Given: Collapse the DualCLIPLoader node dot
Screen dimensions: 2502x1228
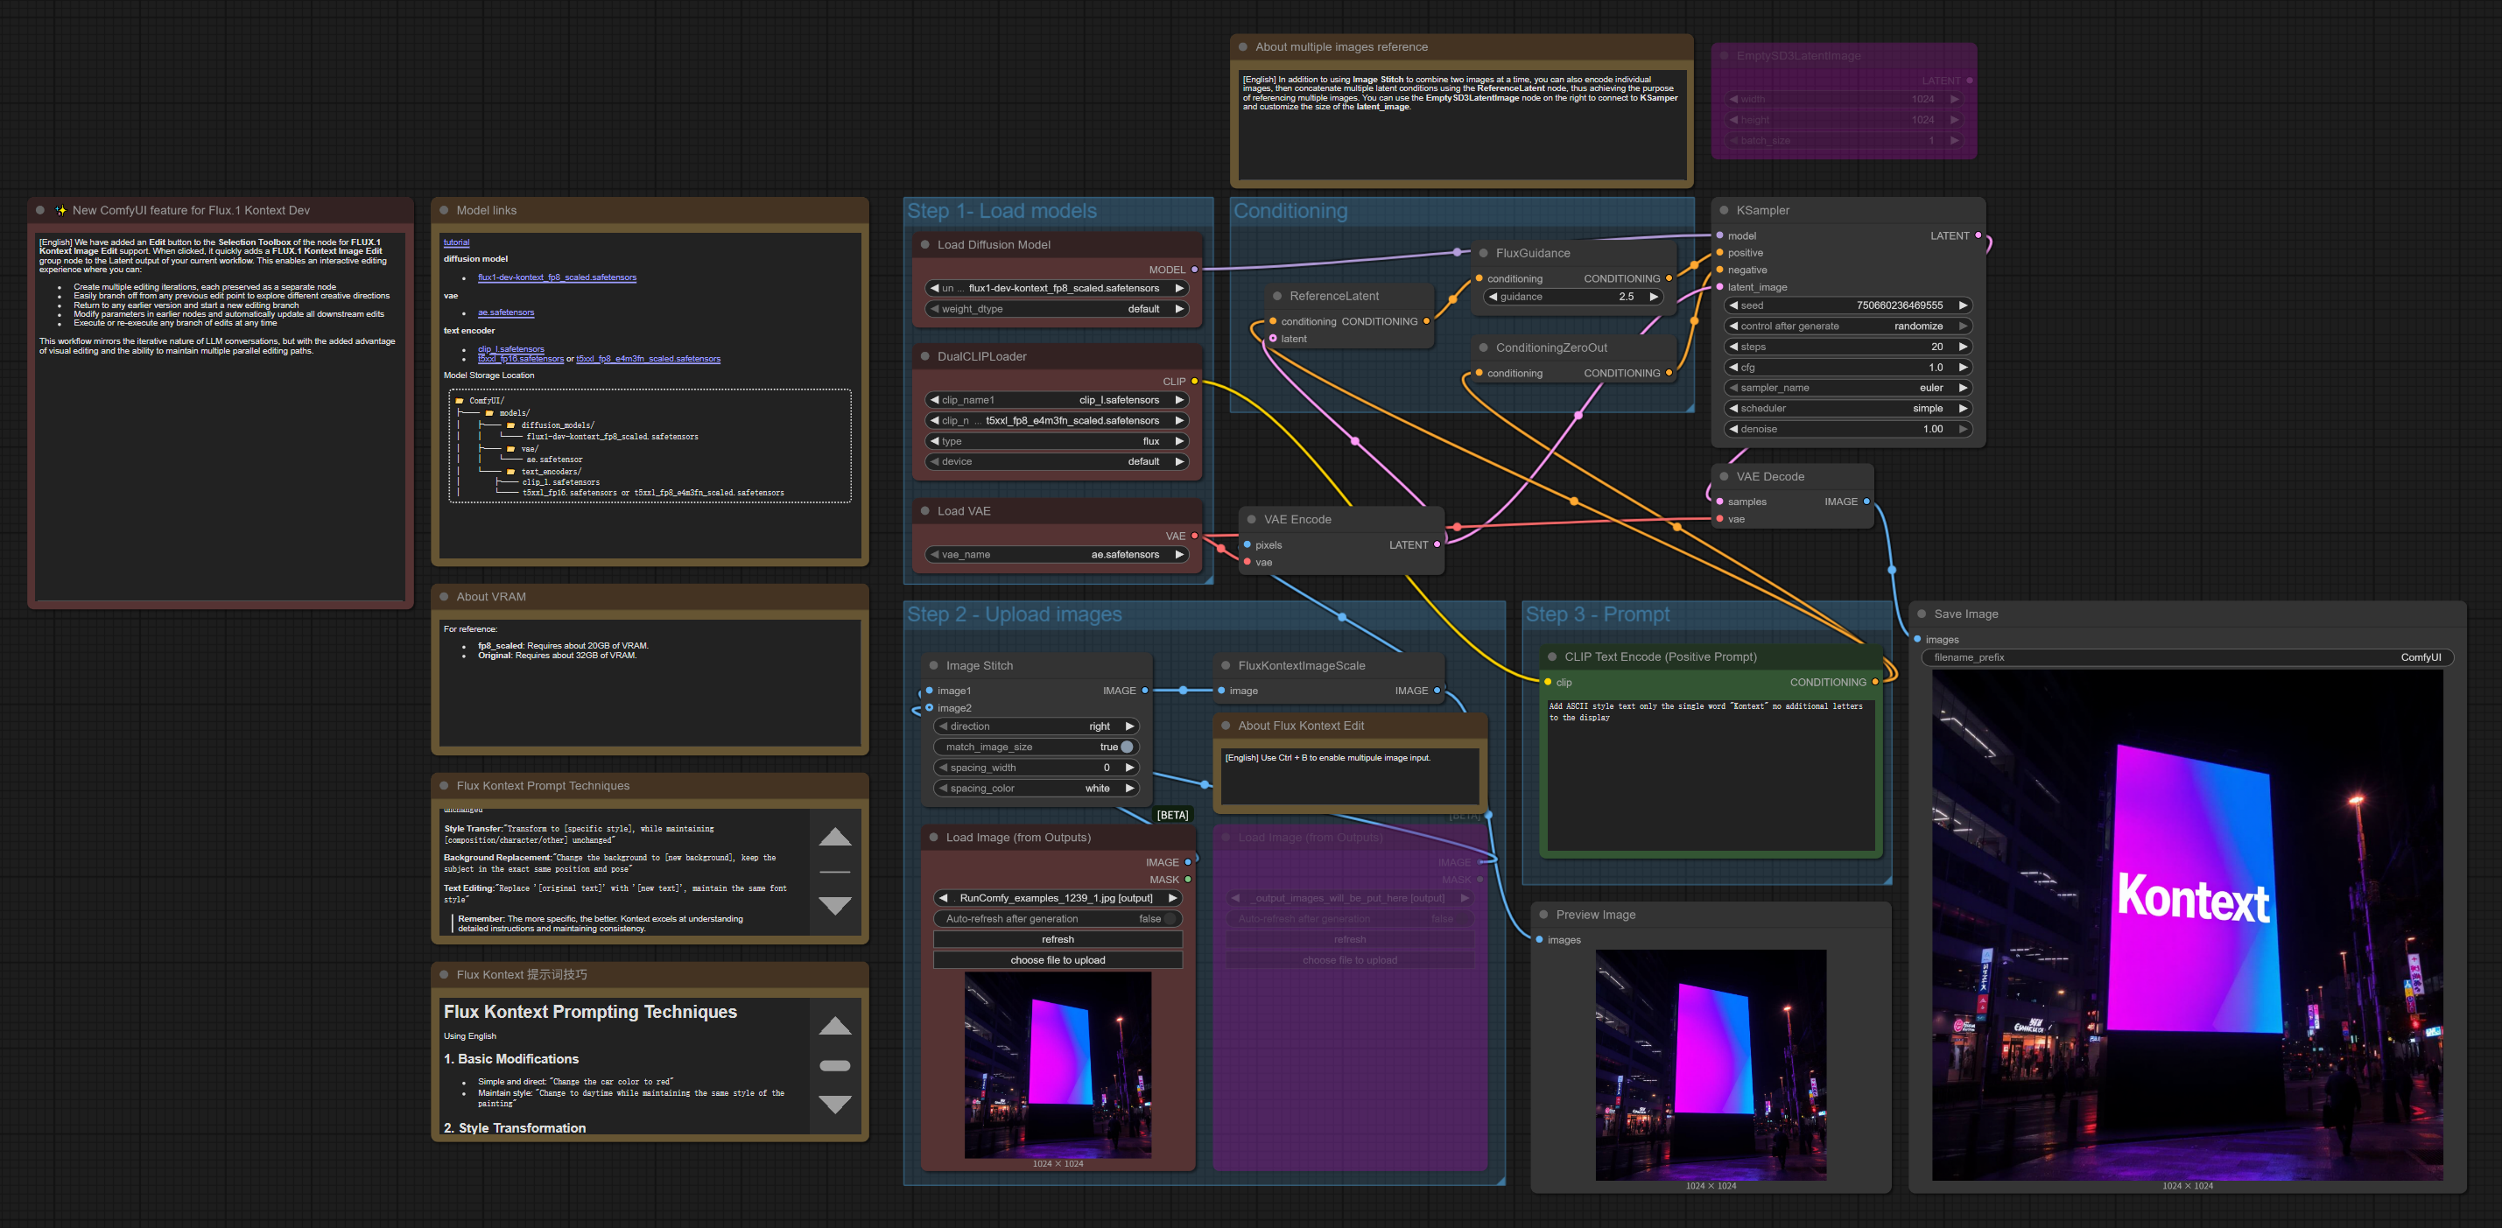Looking at the screenshot, I should click(x=925, y=356).
